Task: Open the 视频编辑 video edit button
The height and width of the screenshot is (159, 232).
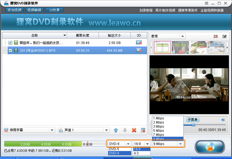Action: click(34, 10)
